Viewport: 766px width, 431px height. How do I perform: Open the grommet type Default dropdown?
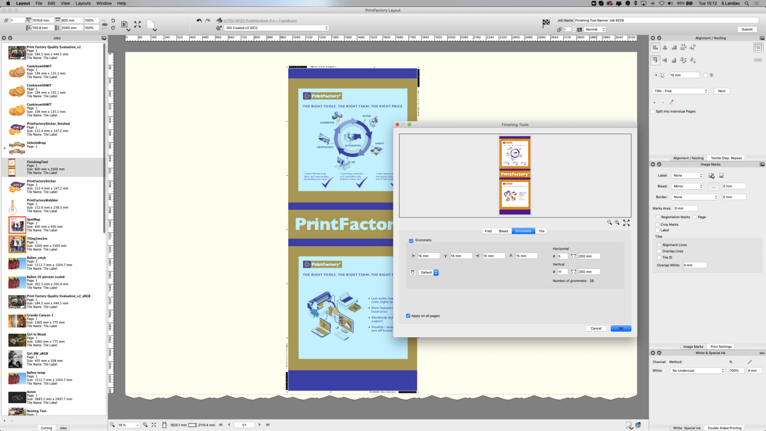(x=428, y=272)
